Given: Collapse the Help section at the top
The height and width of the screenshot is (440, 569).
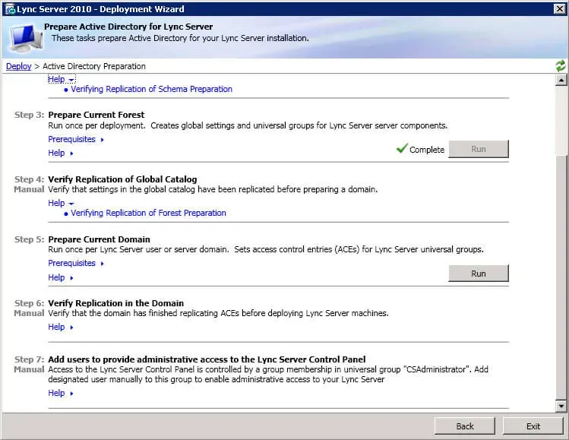Looking at the screenshot, I should pos(62,79).
